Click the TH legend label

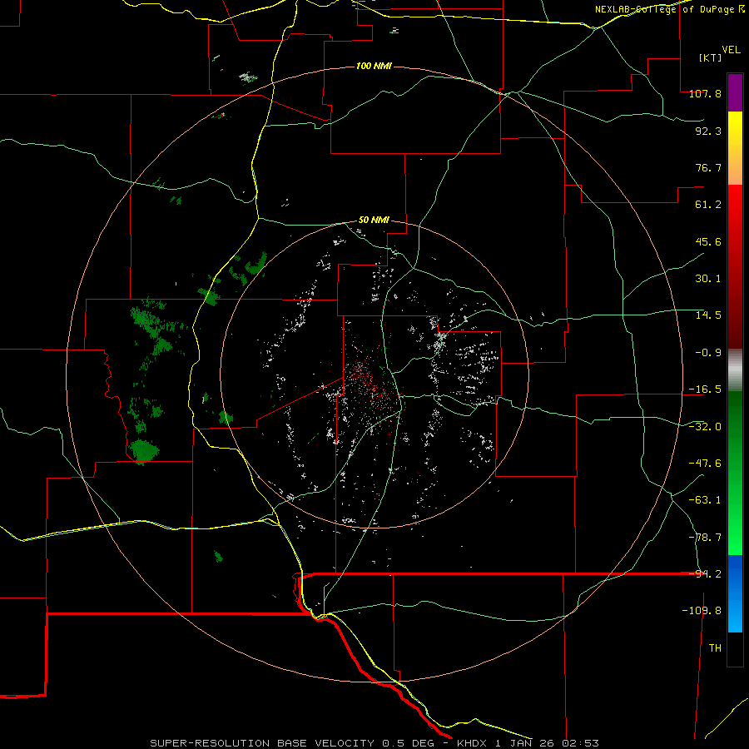tap(715, 648)
